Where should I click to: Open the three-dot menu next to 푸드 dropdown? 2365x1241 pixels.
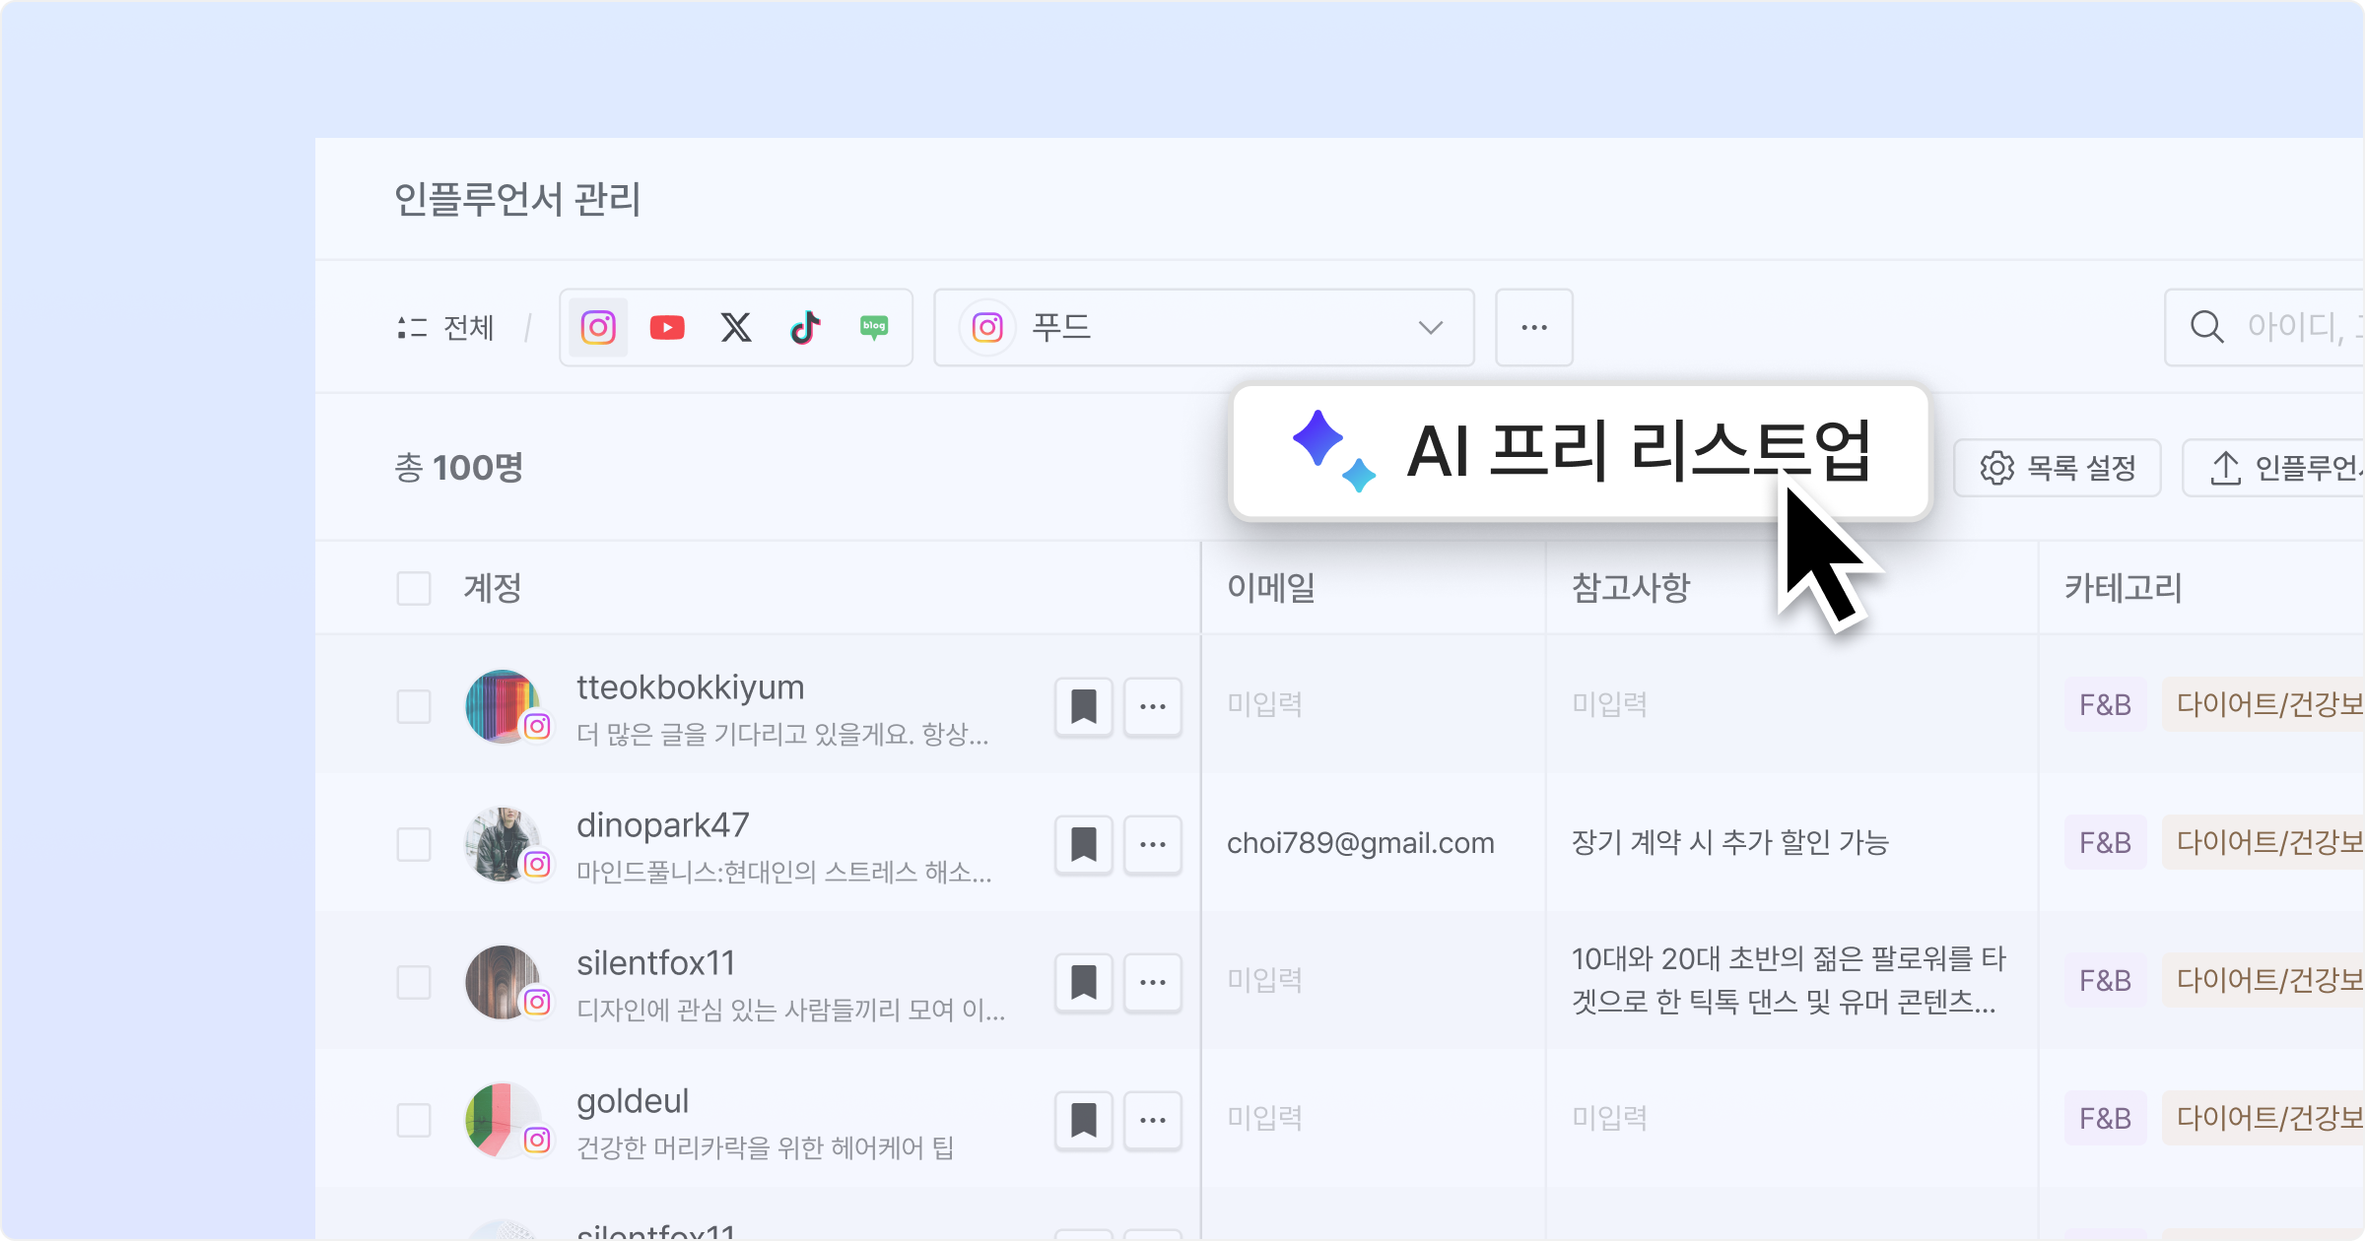1534,327
